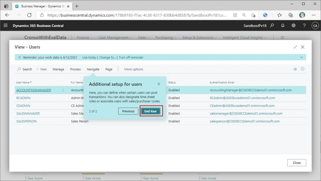Open the browser tab actions icon
321x181 pixels.
[x=6, y=6]
